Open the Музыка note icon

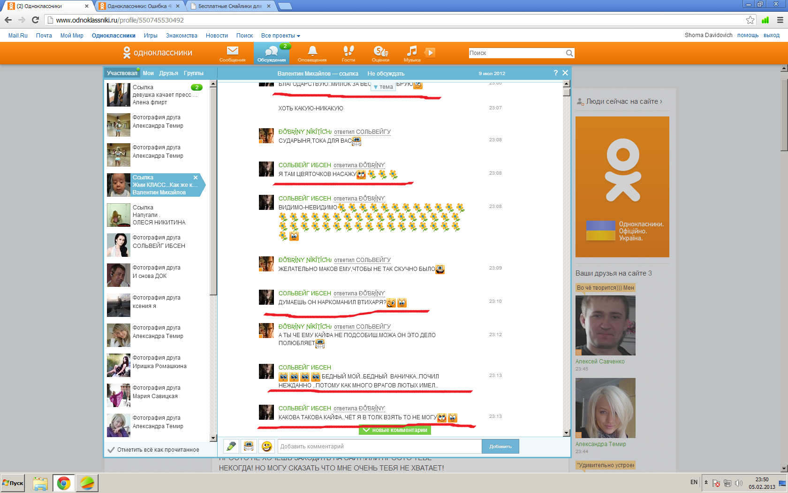point(412,53)
